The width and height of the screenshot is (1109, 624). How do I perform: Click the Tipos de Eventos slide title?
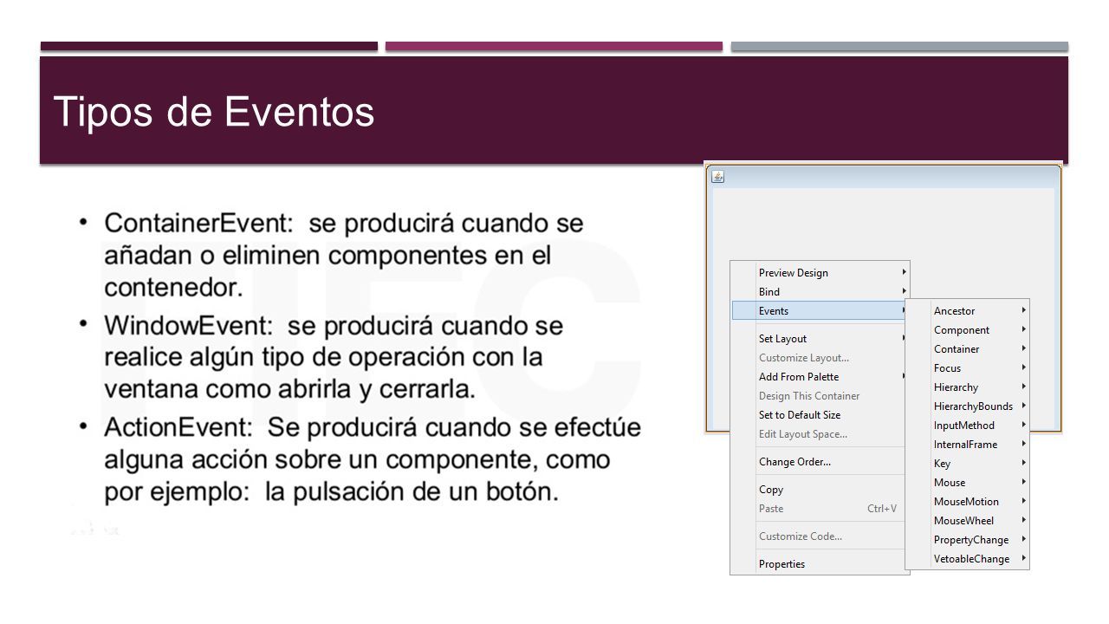(214, 112)
